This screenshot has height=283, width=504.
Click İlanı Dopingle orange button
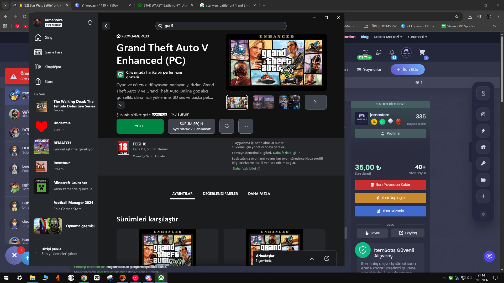pos(391,198)
